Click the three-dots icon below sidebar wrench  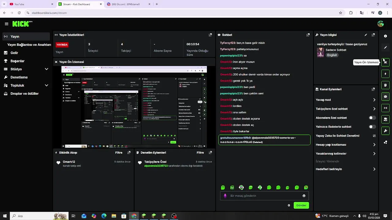[x=385, y=142]
